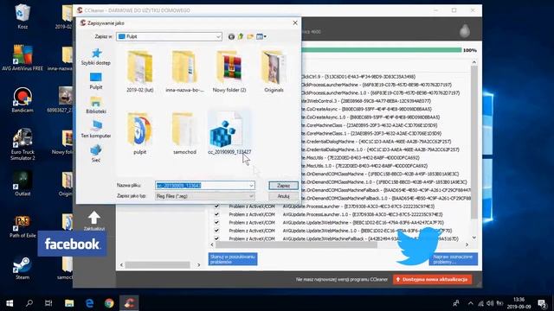Open the notification center icon
This screenshot has height=311, width=554.
(542, 303)
